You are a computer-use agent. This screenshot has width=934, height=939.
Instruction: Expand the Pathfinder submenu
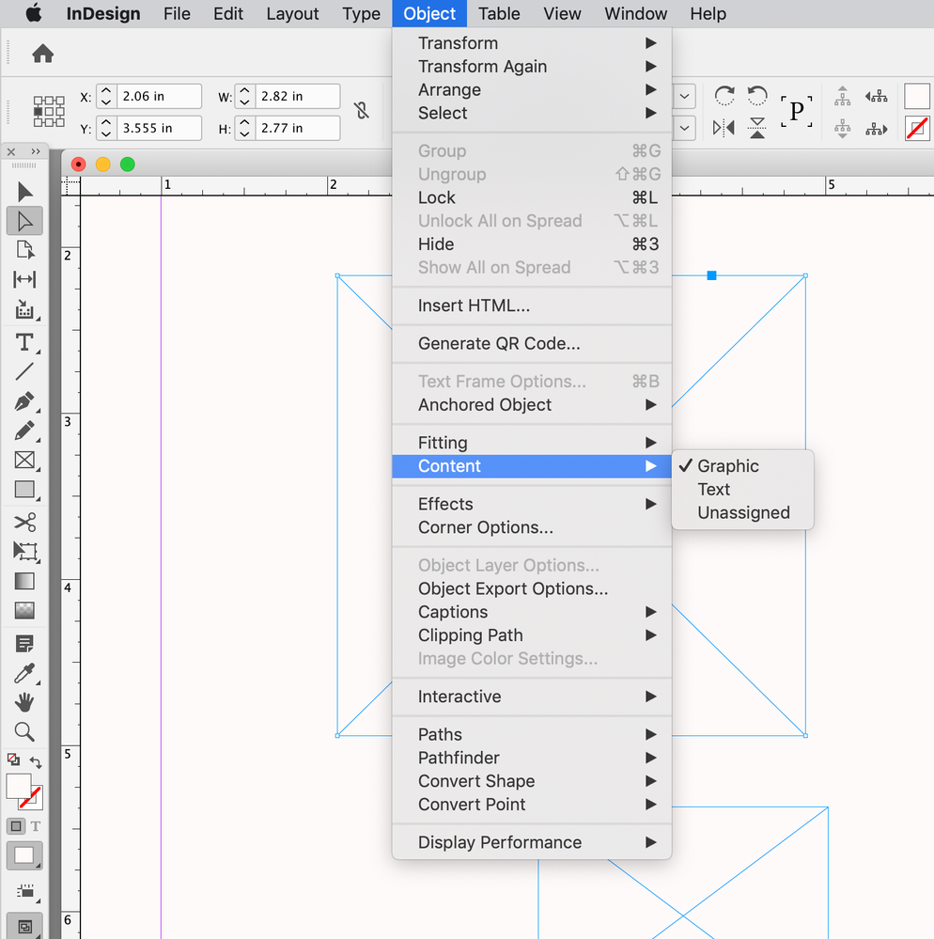click(x=532, y=758)
